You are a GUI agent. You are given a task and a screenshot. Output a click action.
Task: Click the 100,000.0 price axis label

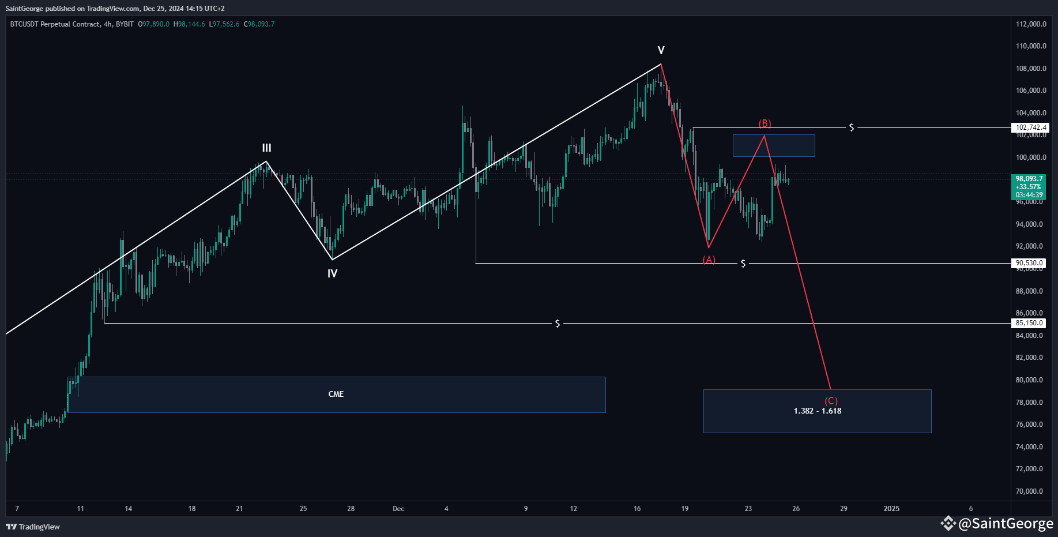pyautogui.click(x=1031, y=157)
